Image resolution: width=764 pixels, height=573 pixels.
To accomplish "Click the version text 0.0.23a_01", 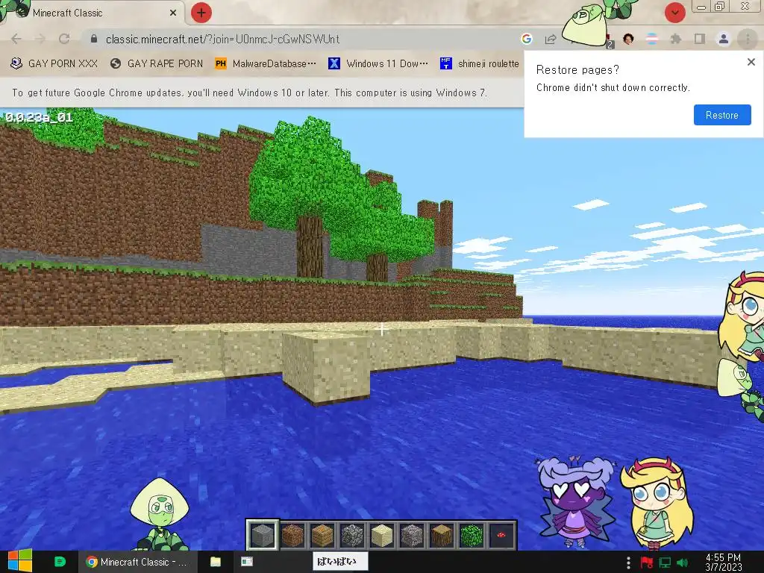I will point(39,117).
